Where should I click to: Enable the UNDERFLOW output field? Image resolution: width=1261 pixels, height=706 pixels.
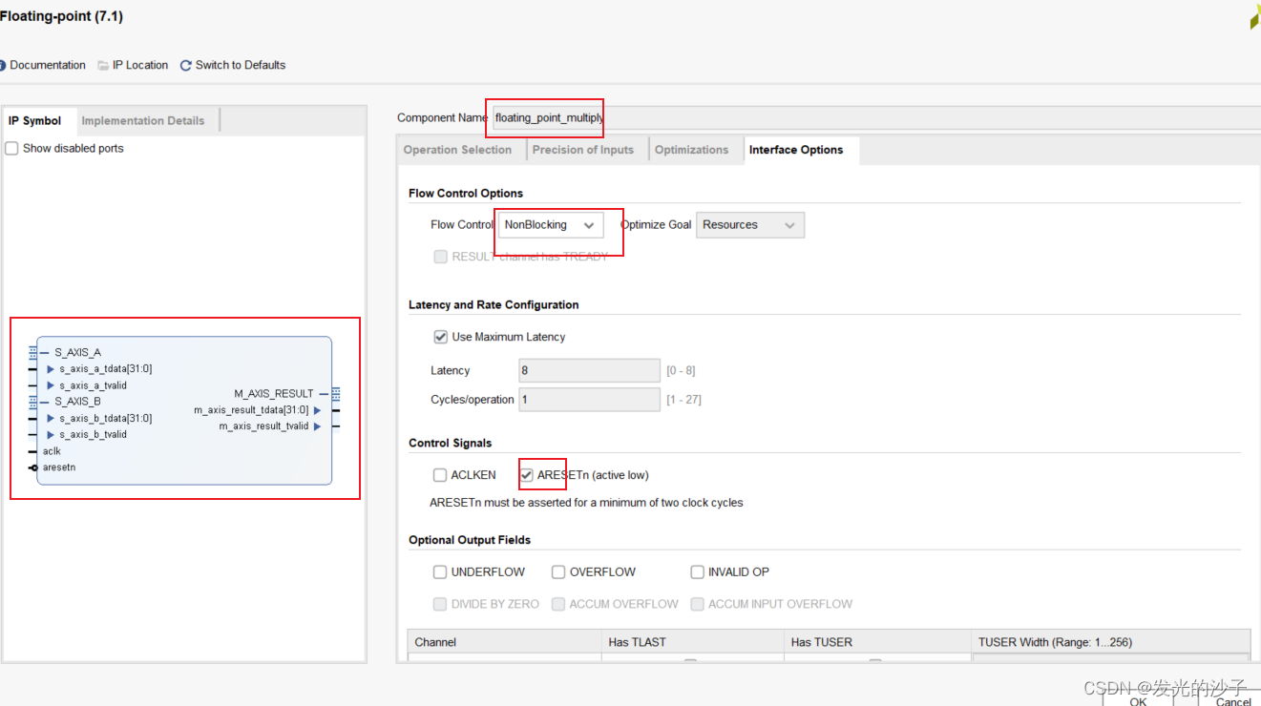(440, 572)
